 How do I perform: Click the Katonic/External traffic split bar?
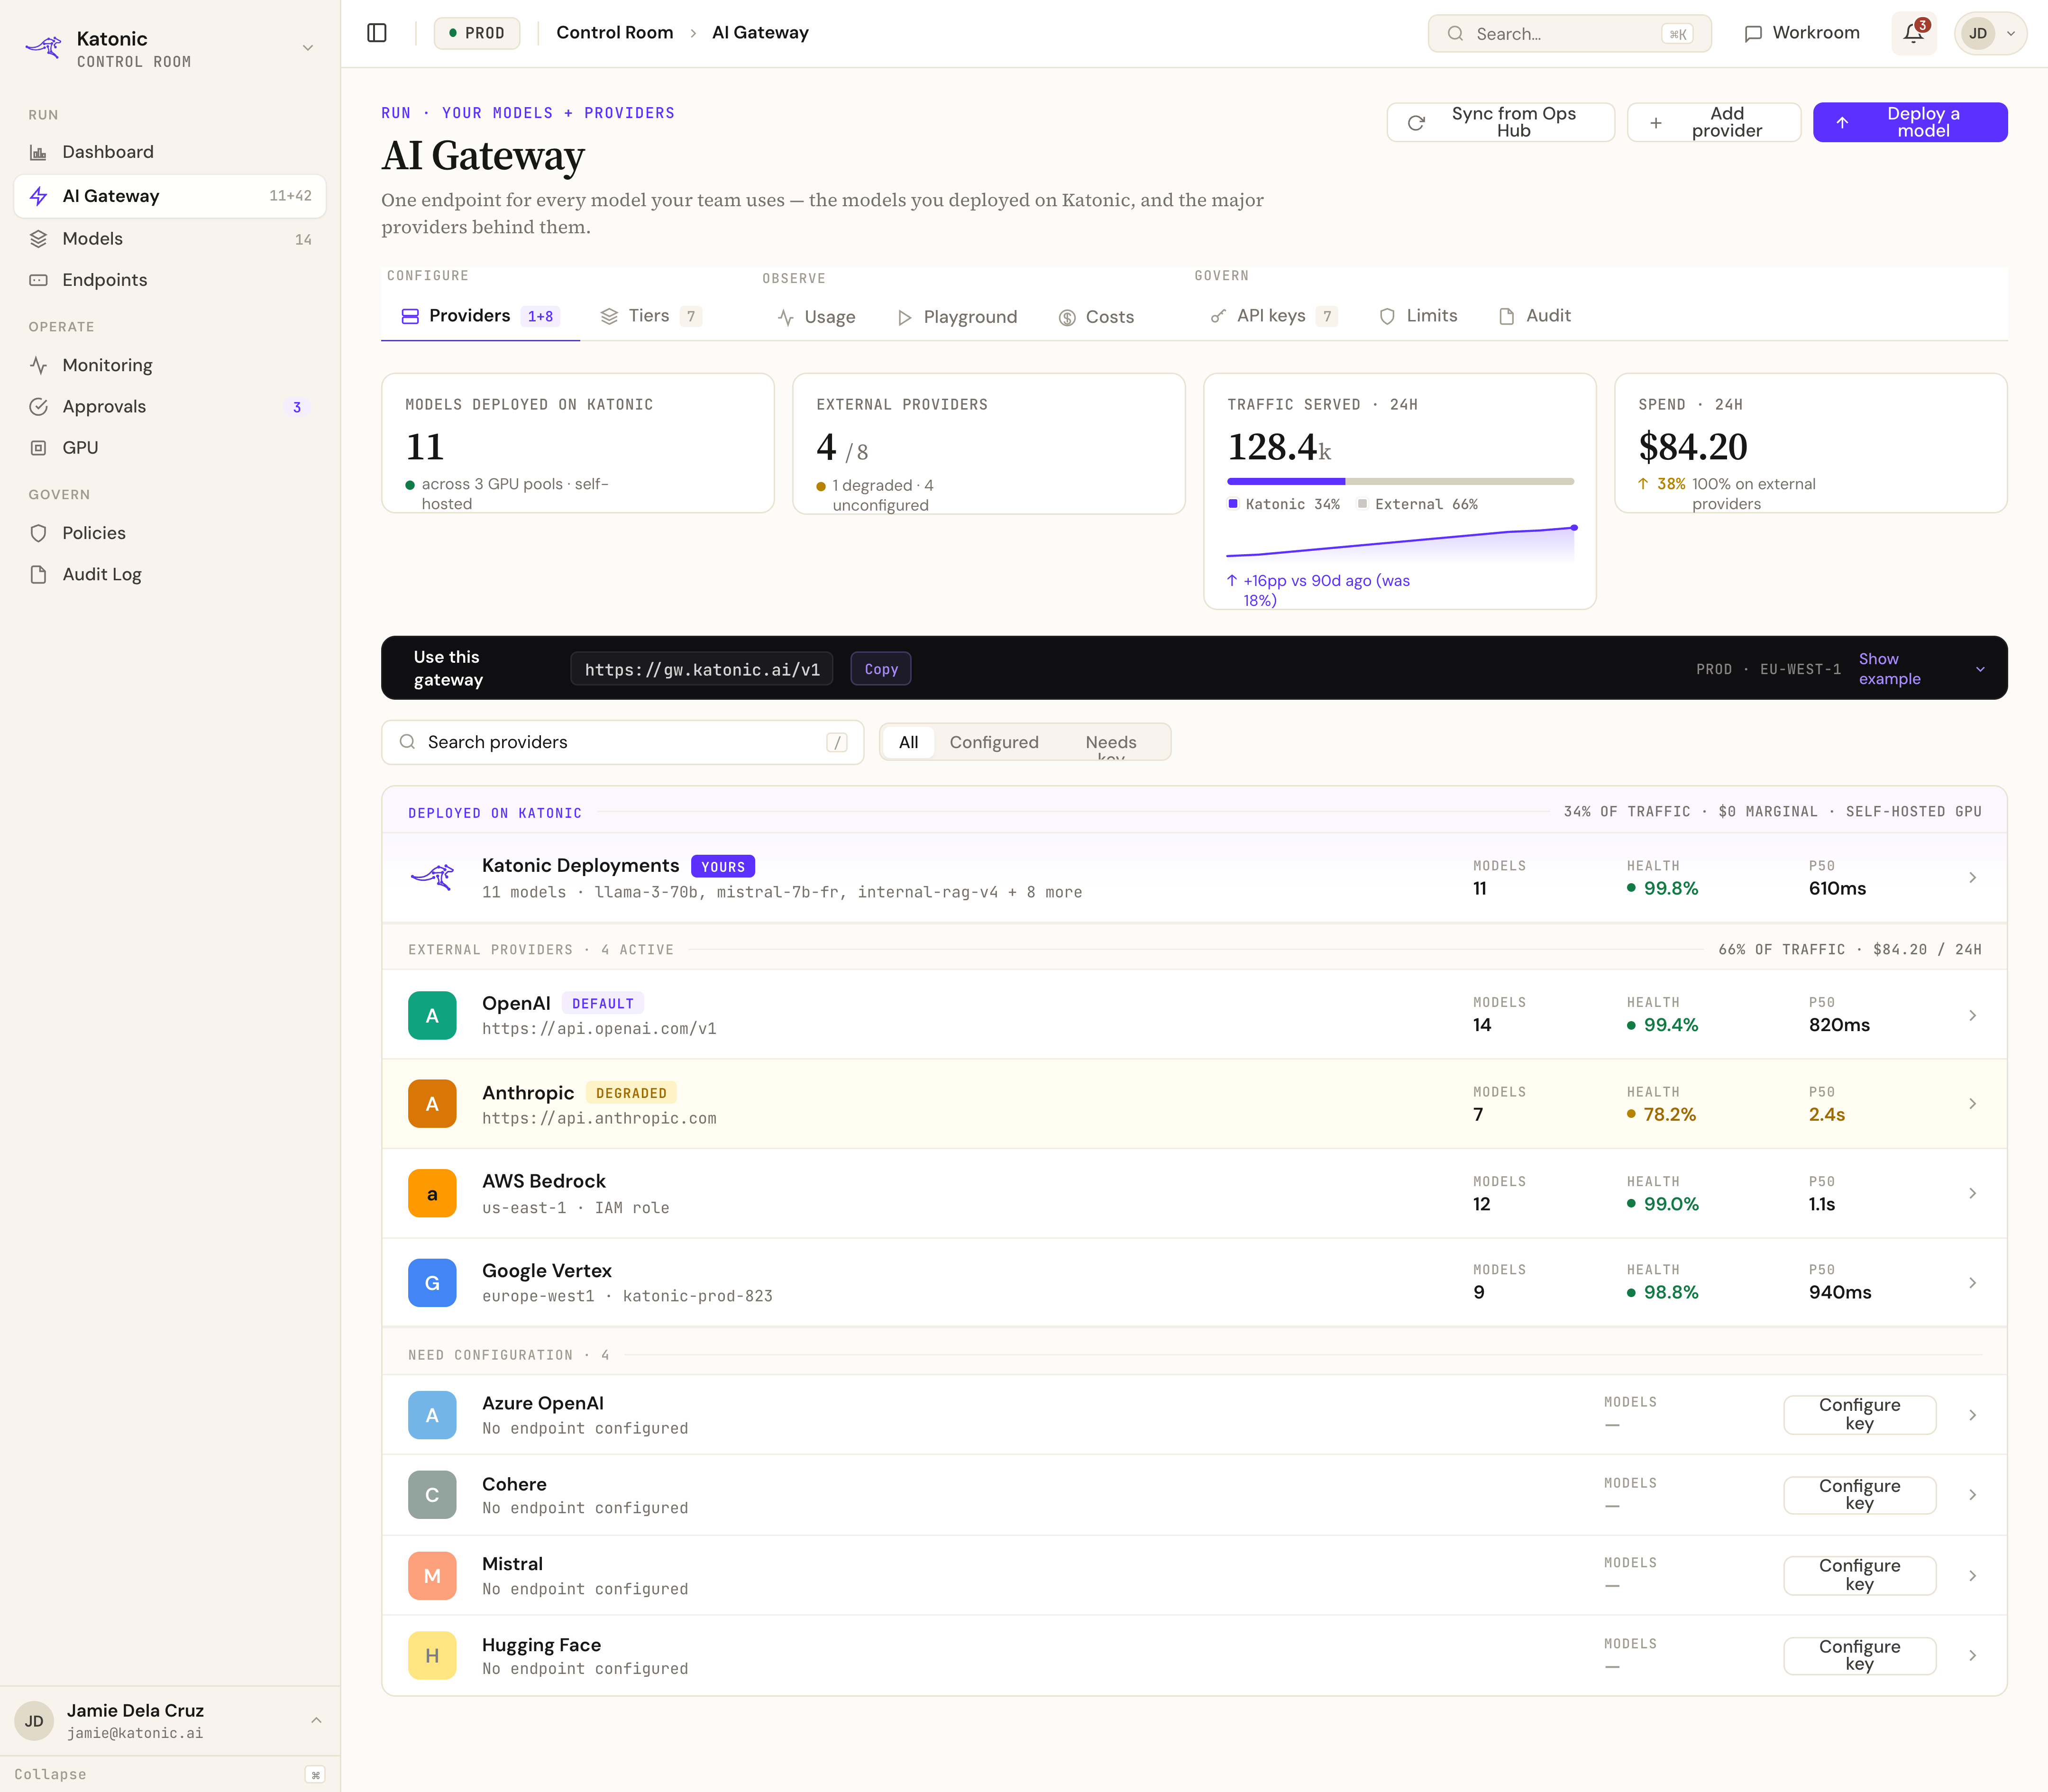1400,481
